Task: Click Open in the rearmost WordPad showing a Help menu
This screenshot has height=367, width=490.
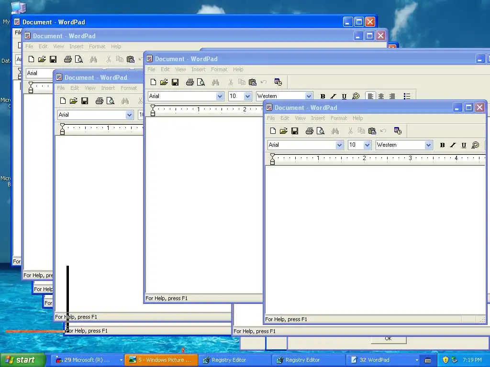Action: [x=42, y=59]
